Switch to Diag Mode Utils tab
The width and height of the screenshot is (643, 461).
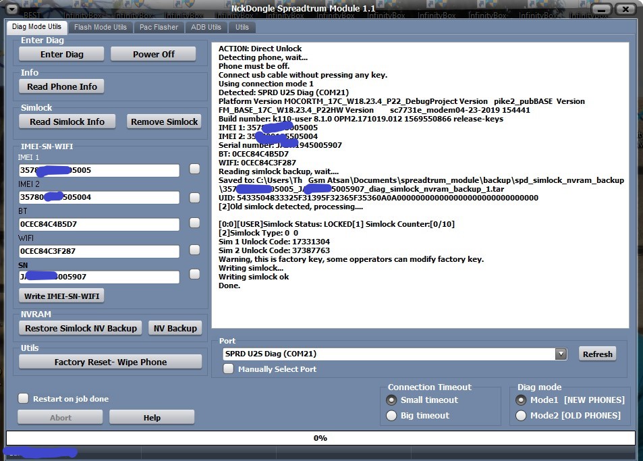36,26
